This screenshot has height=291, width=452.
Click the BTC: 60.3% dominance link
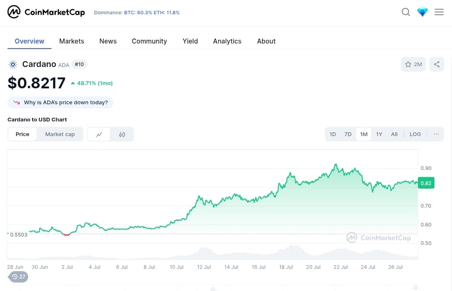click(138, 13)
